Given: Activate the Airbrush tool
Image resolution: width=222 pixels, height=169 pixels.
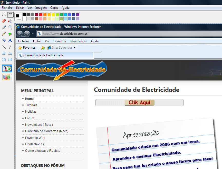Looking at the screenshot, I should tap(4, 40).
